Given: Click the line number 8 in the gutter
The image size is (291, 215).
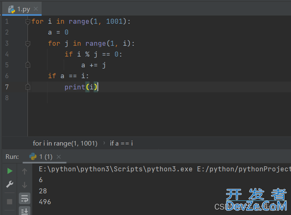Looking at the screenshot, I should pos(7,98).
